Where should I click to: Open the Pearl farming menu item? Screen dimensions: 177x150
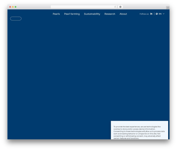(x=72, y=14)
